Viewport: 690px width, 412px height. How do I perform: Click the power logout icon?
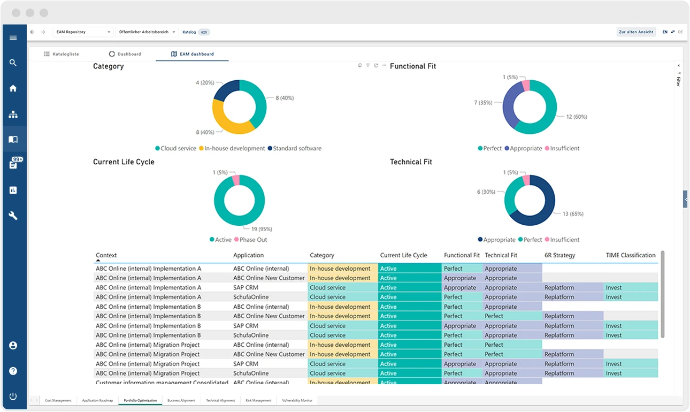click(x=13, y=396)
